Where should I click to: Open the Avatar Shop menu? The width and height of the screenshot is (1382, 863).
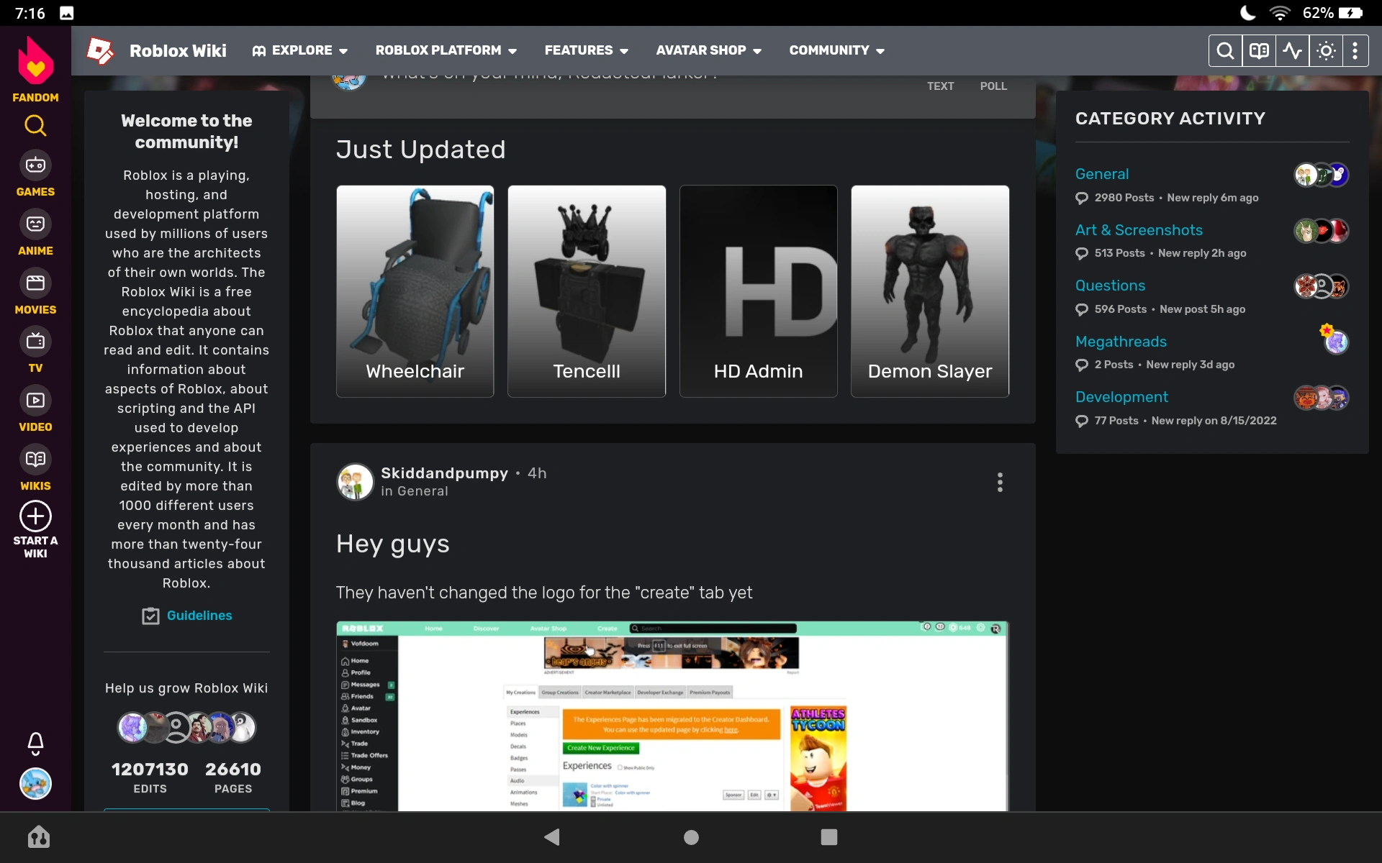[x=708, y=50]
